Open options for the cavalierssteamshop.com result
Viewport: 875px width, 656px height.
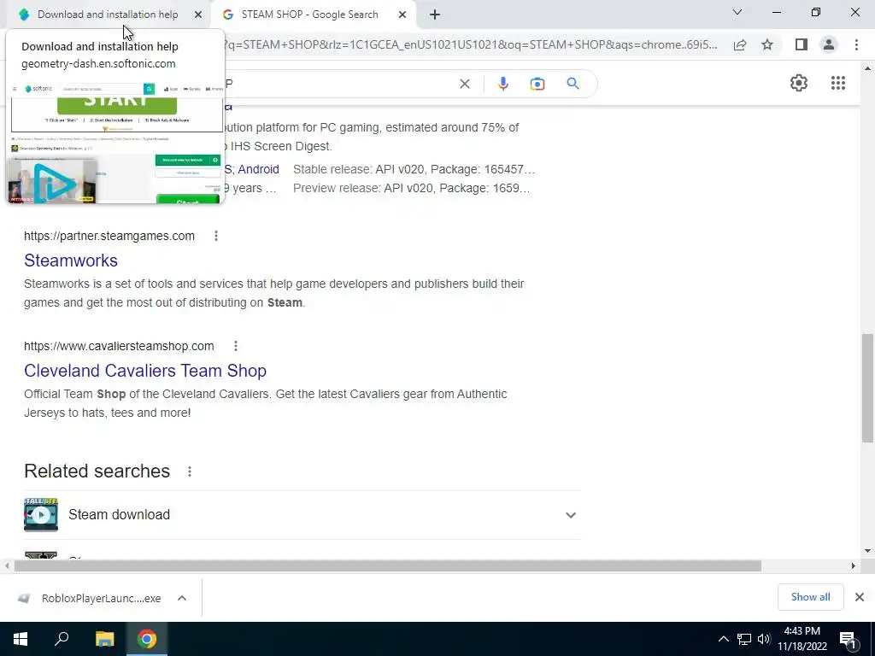(x=236, y=346)
